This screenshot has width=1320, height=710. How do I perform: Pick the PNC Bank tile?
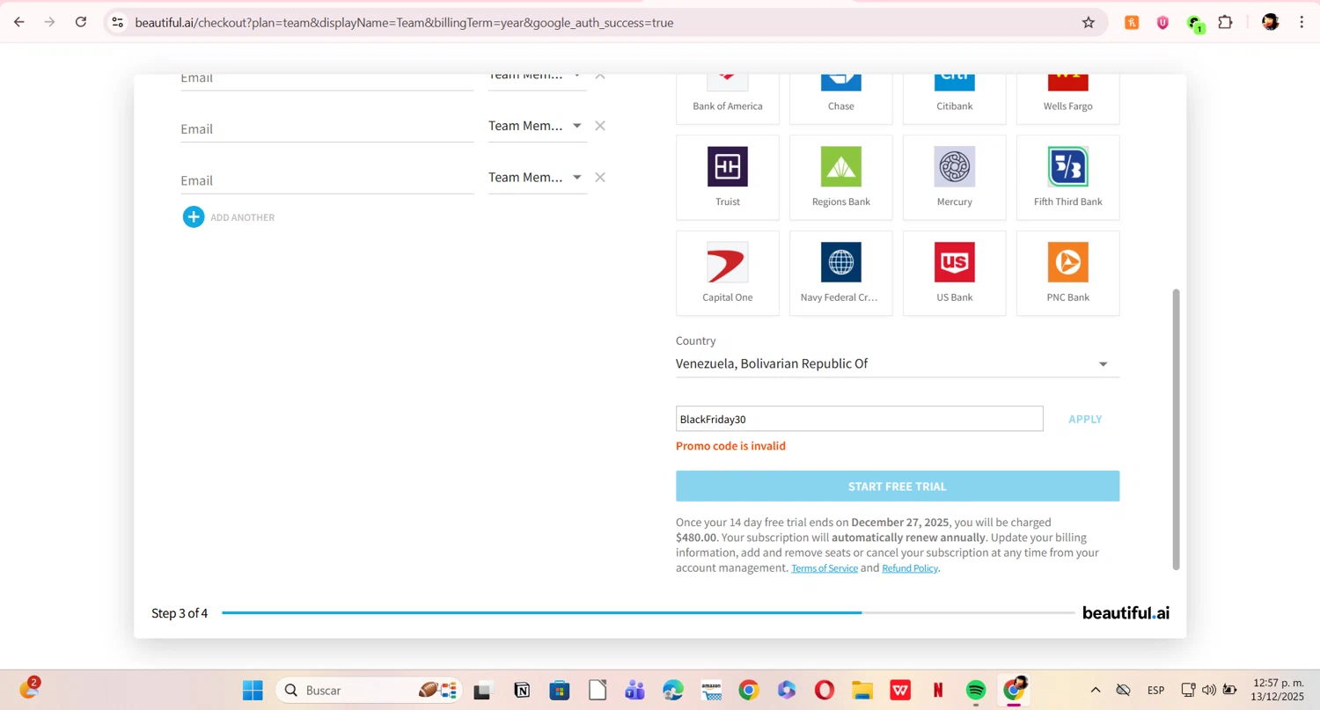pos(1067,273)
